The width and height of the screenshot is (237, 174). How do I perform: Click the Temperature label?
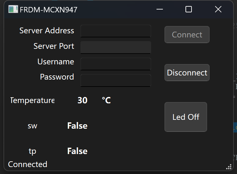pos(32,100)
